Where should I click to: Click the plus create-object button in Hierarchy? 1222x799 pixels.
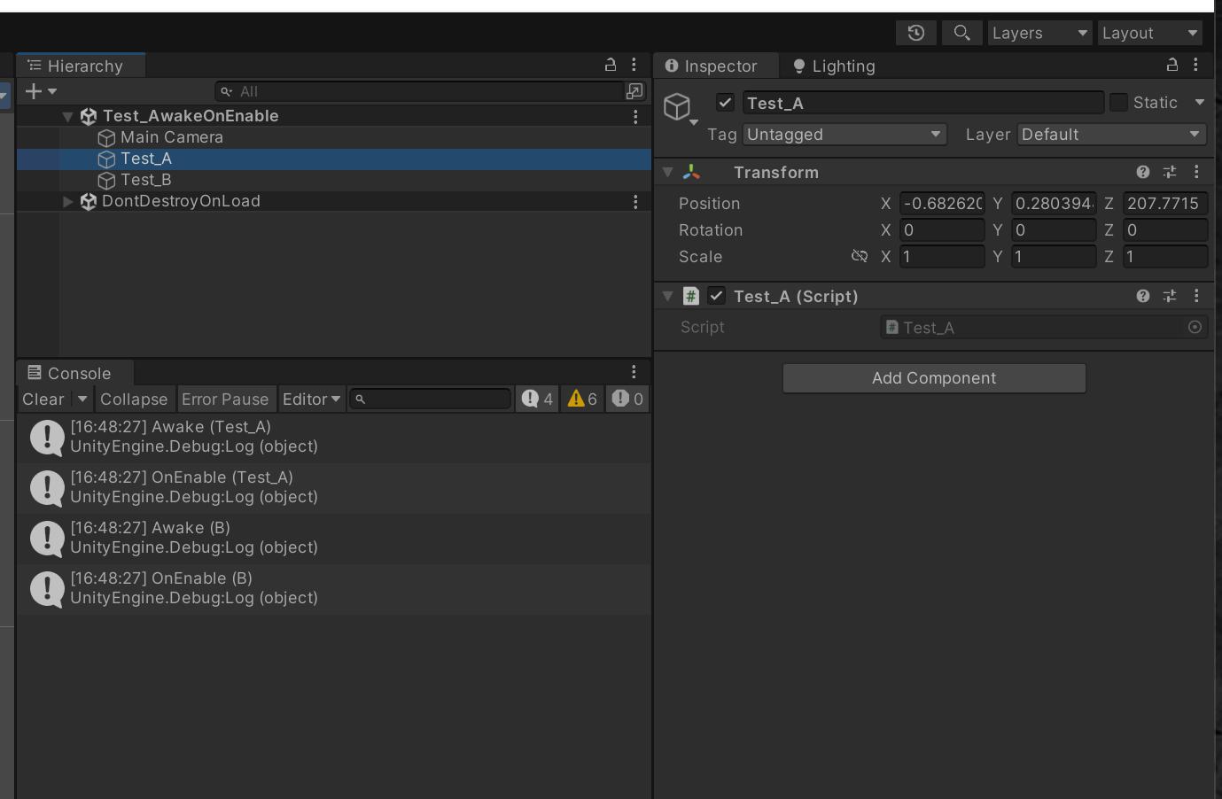pos(34,91)
